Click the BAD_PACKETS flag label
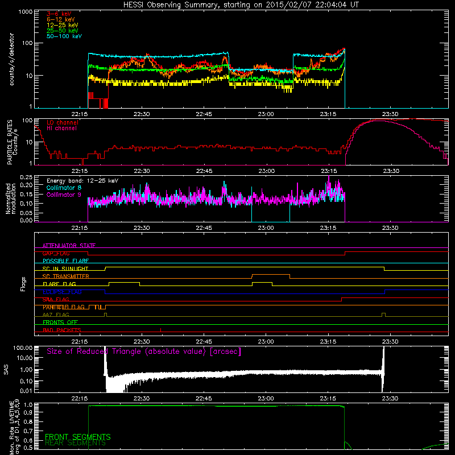 coord(62,330)
